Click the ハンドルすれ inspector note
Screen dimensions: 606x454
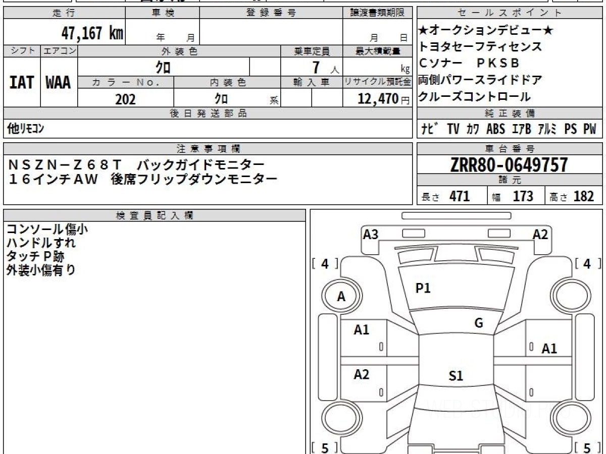[41, 243]
